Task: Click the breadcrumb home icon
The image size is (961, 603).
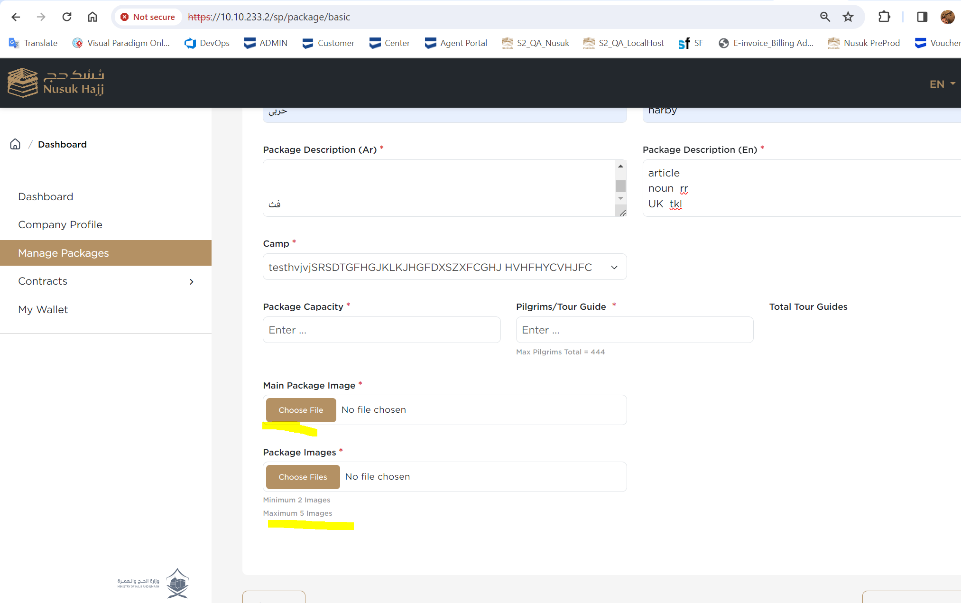Action: click(15, 144)
